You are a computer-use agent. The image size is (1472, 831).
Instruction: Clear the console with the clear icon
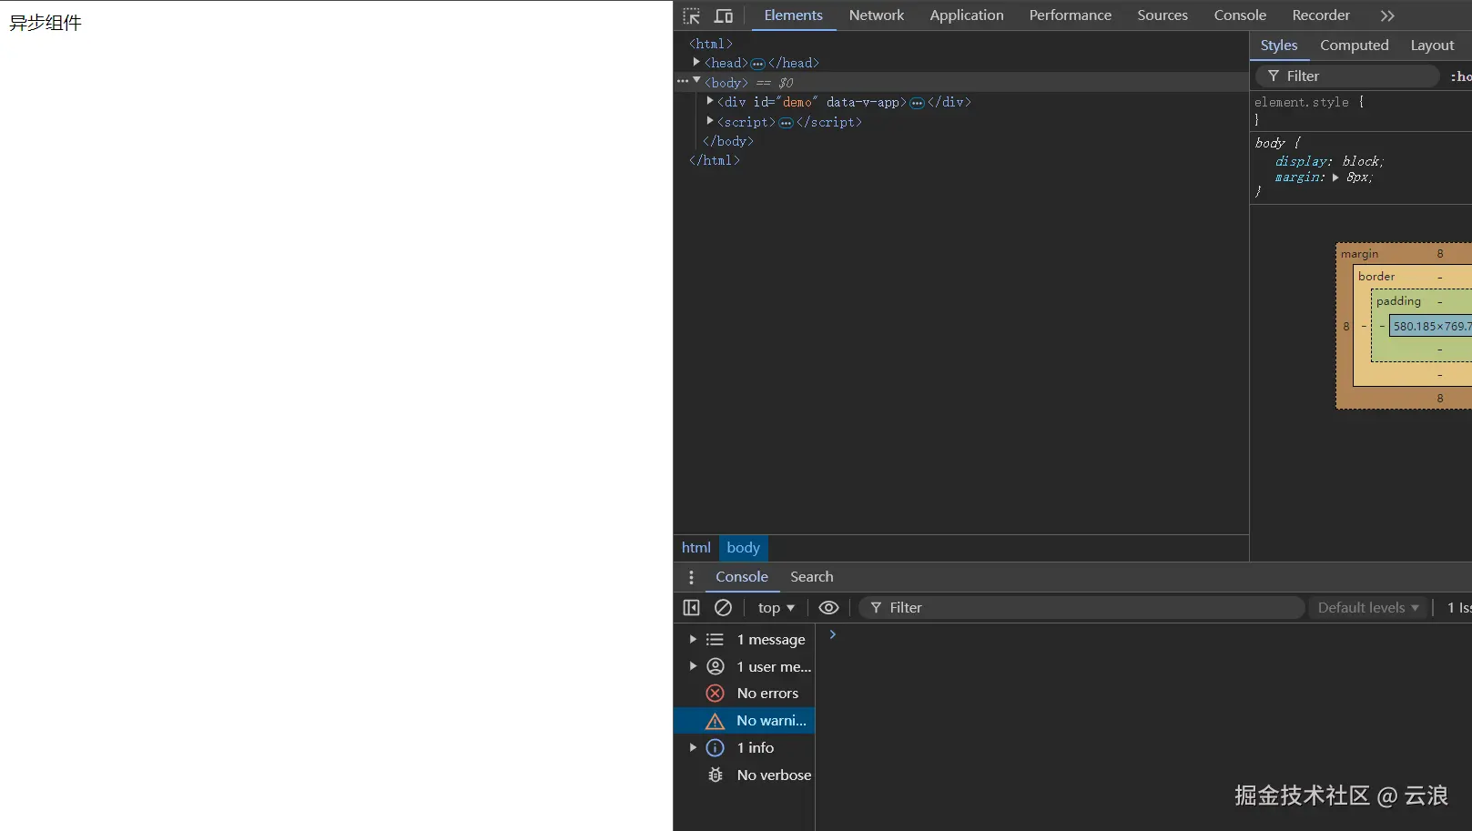(724, 608)
